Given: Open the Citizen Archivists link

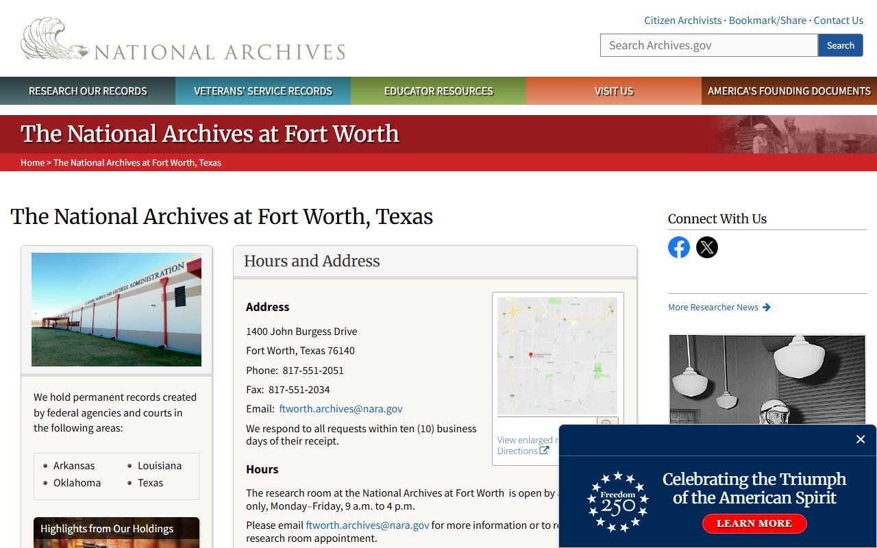Looking at the screenshot, I should coord(682,21).
